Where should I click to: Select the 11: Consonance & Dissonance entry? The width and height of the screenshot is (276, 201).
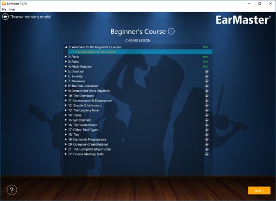tap(90, 101)
